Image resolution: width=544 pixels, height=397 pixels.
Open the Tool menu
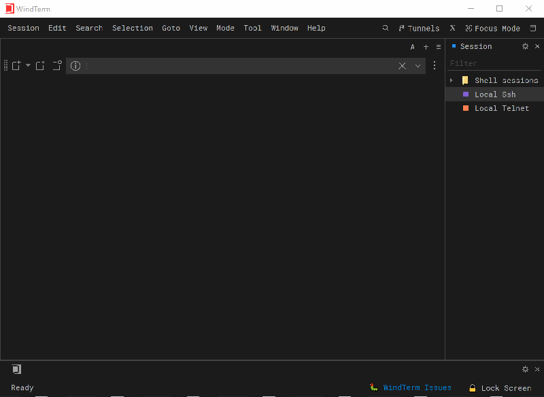point(252,28)
